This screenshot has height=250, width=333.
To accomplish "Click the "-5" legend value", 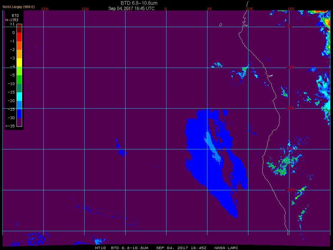I will (12, 75).
